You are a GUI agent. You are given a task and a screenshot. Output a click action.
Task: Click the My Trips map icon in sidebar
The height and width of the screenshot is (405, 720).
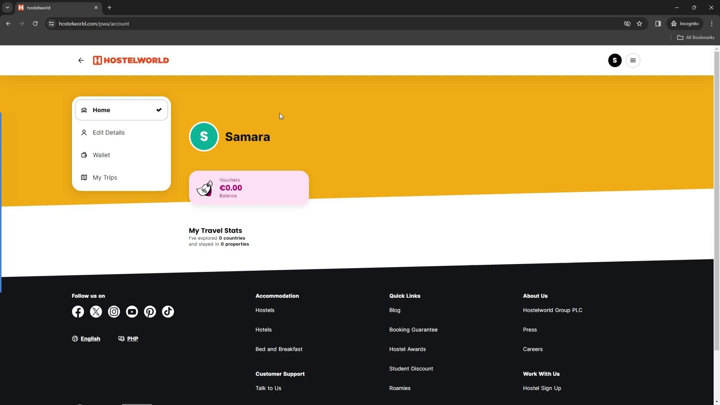coord(84,177)
